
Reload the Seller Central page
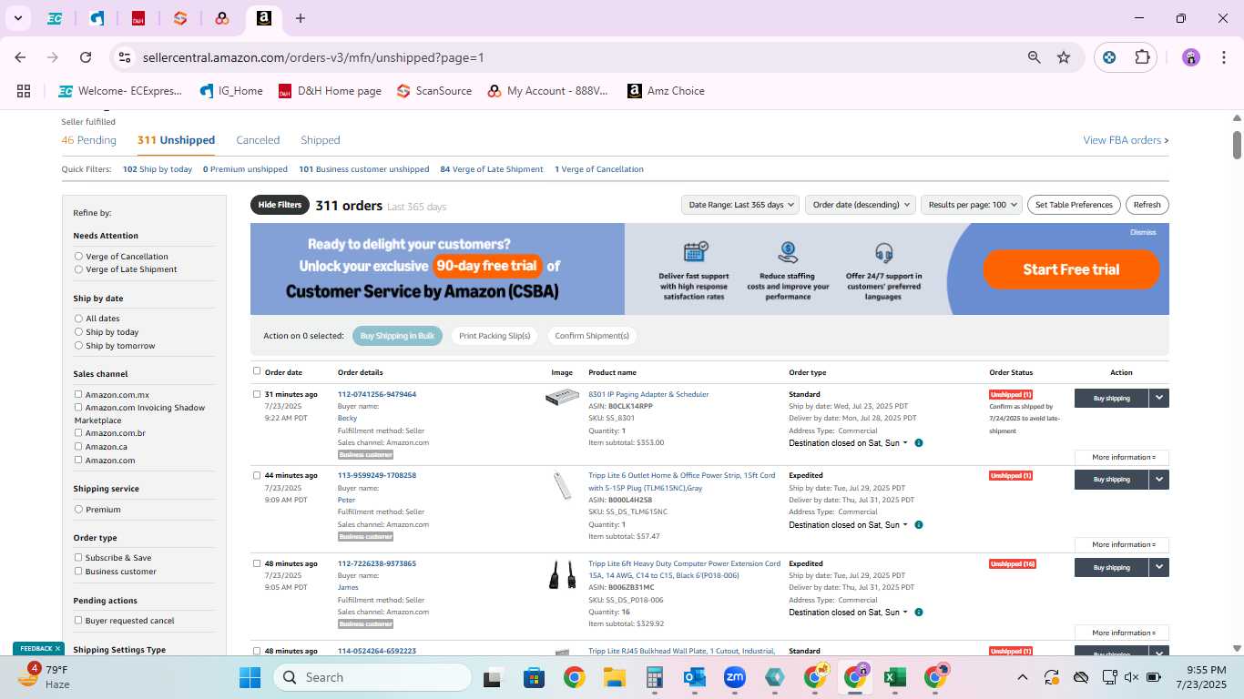(86, 57)
